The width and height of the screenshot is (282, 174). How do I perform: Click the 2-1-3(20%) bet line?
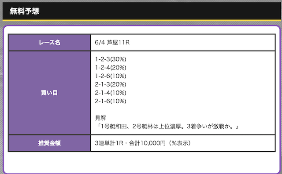point(111,84)
